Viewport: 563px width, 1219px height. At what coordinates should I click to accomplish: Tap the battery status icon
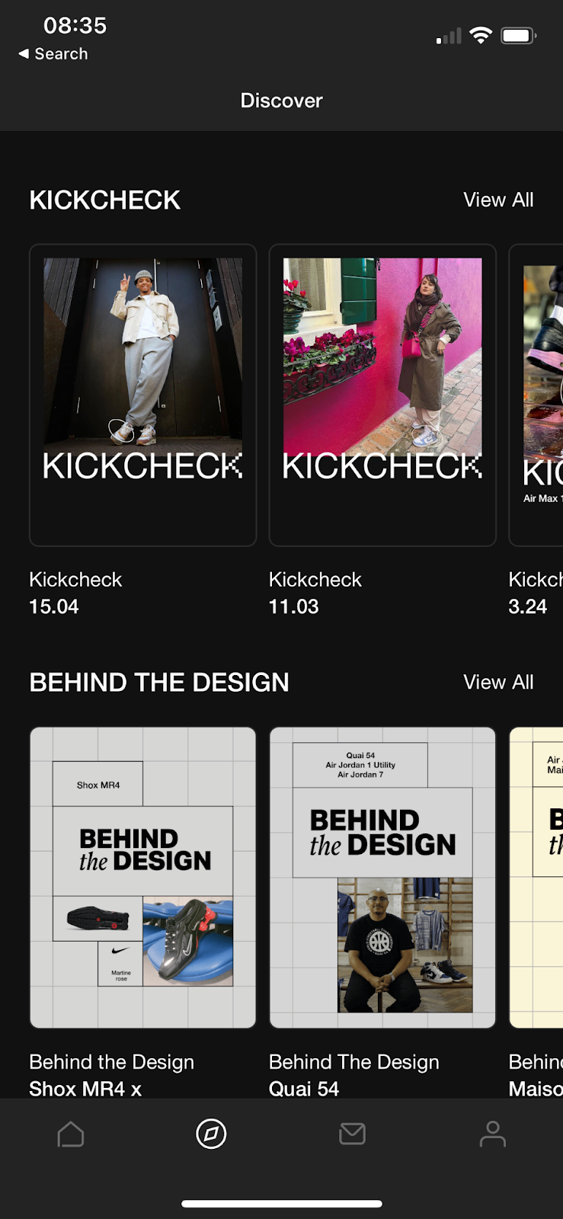519,35
